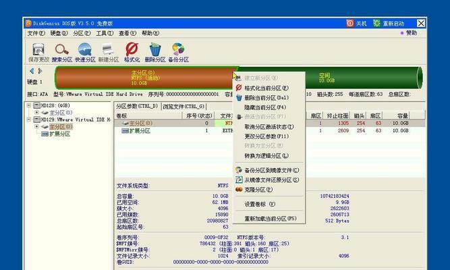Open the 工具(T) menu in menu bar
The width and height of the screenshot is (450, 270).
(104, 33)
